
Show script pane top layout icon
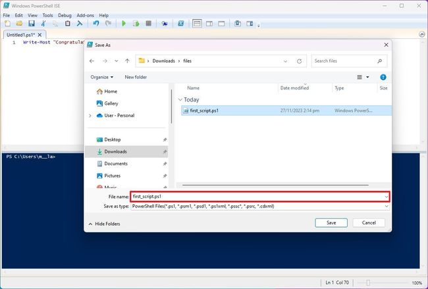(x=197, y=24)
